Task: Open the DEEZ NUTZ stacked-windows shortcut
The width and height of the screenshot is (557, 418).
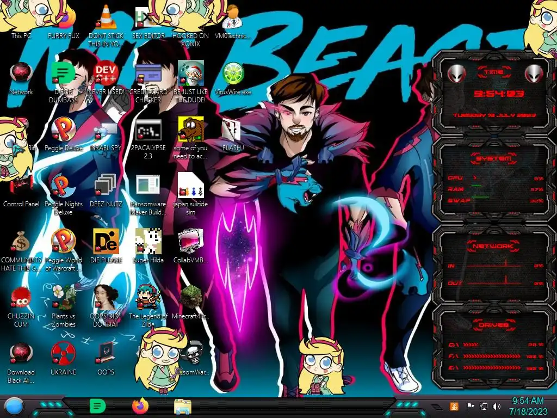Action: coord(106,191)
